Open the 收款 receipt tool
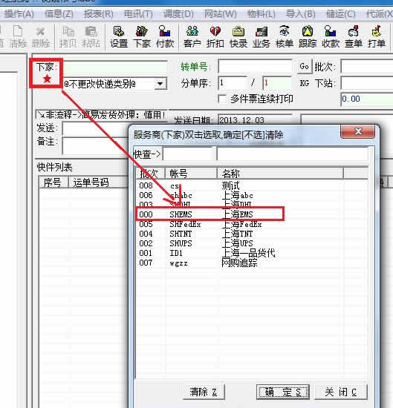Image resolution: width=393 pixels, height=408 pixels. click(331, 37)
